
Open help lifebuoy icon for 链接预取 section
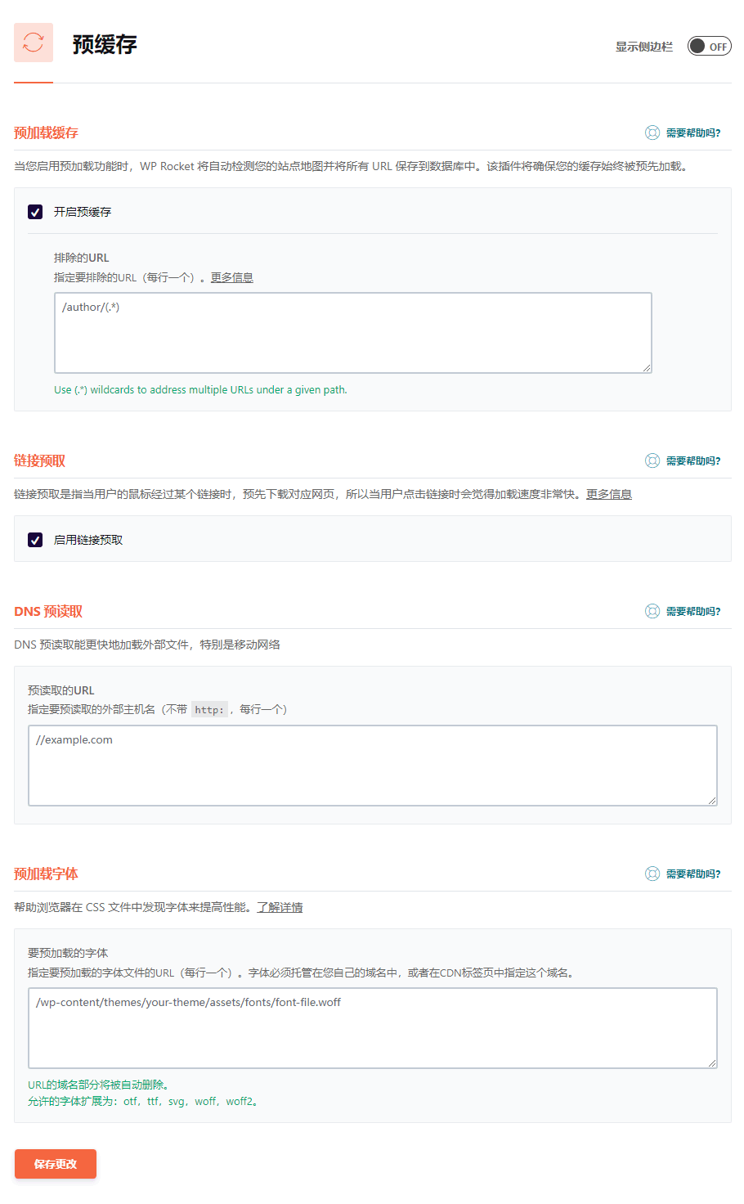(652, 460)
